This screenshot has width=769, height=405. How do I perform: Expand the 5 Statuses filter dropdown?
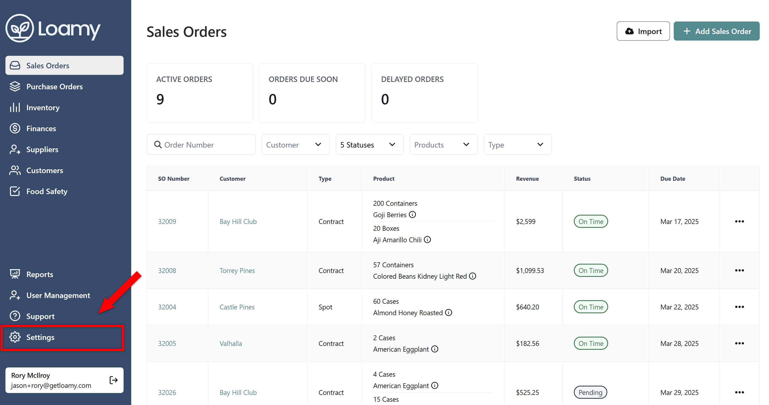click(370, 145)
